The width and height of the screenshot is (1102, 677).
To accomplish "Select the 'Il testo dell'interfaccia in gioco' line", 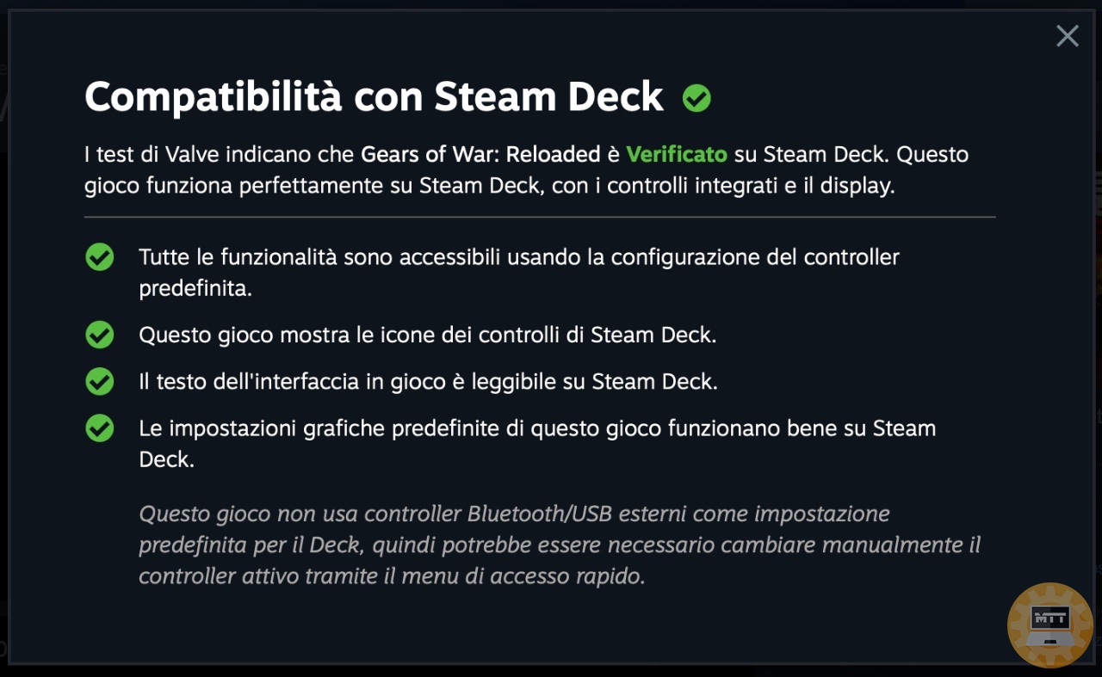I will tap(428, 381).
